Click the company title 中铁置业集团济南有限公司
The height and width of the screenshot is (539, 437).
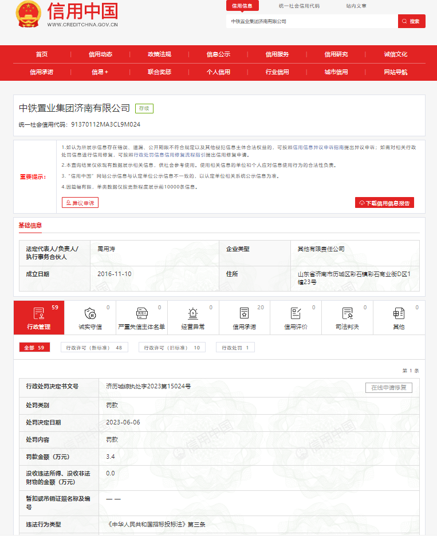point(74,108)
